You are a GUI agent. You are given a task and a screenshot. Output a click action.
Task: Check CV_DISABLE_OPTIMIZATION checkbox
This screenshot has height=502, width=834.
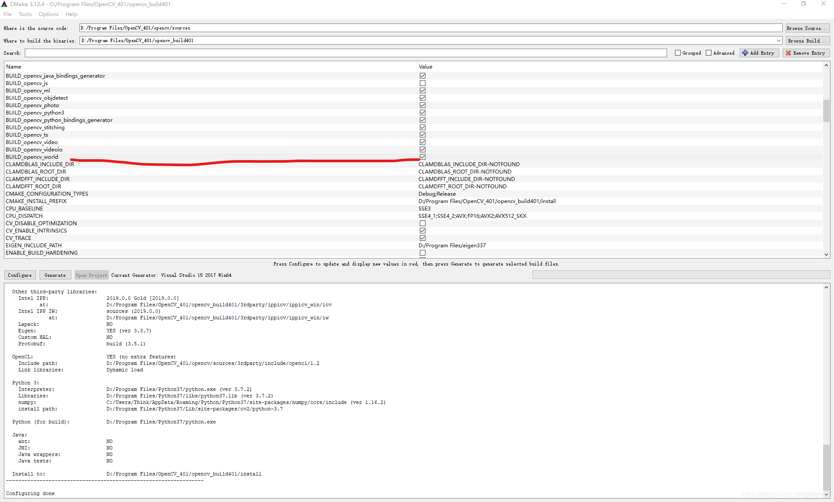click(x=422, y=223)
